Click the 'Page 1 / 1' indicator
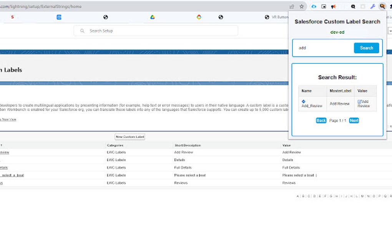 tap(337, 120)
